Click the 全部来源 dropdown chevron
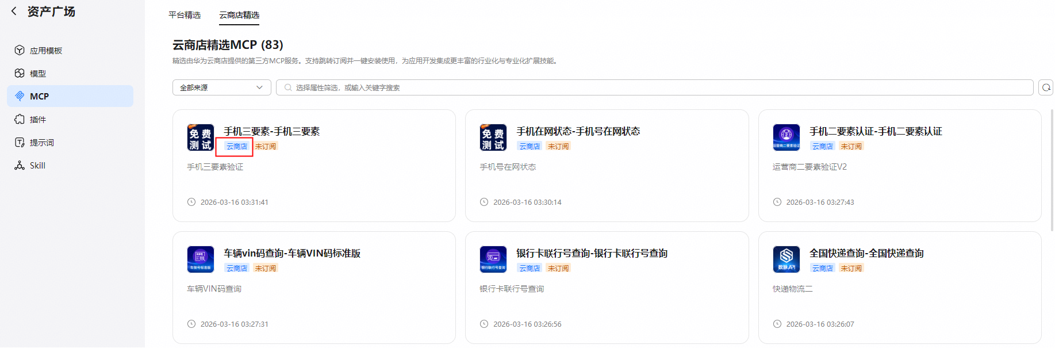The image size is (1055, 348). click(259, 87)
